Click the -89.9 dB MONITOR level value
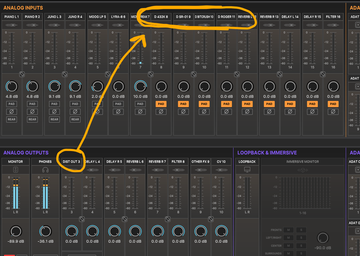Viewport: 360px width, 256px height. [x=16, y=241]
